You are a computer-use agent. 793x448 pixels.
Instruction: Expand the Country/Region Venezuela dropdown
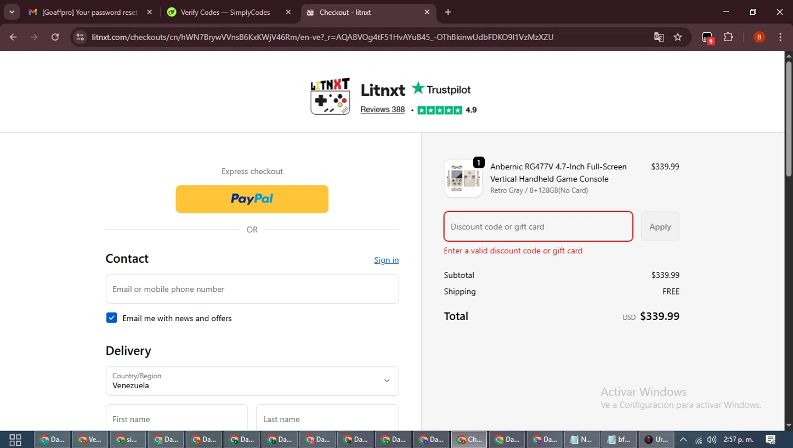(x=252, y=381)
